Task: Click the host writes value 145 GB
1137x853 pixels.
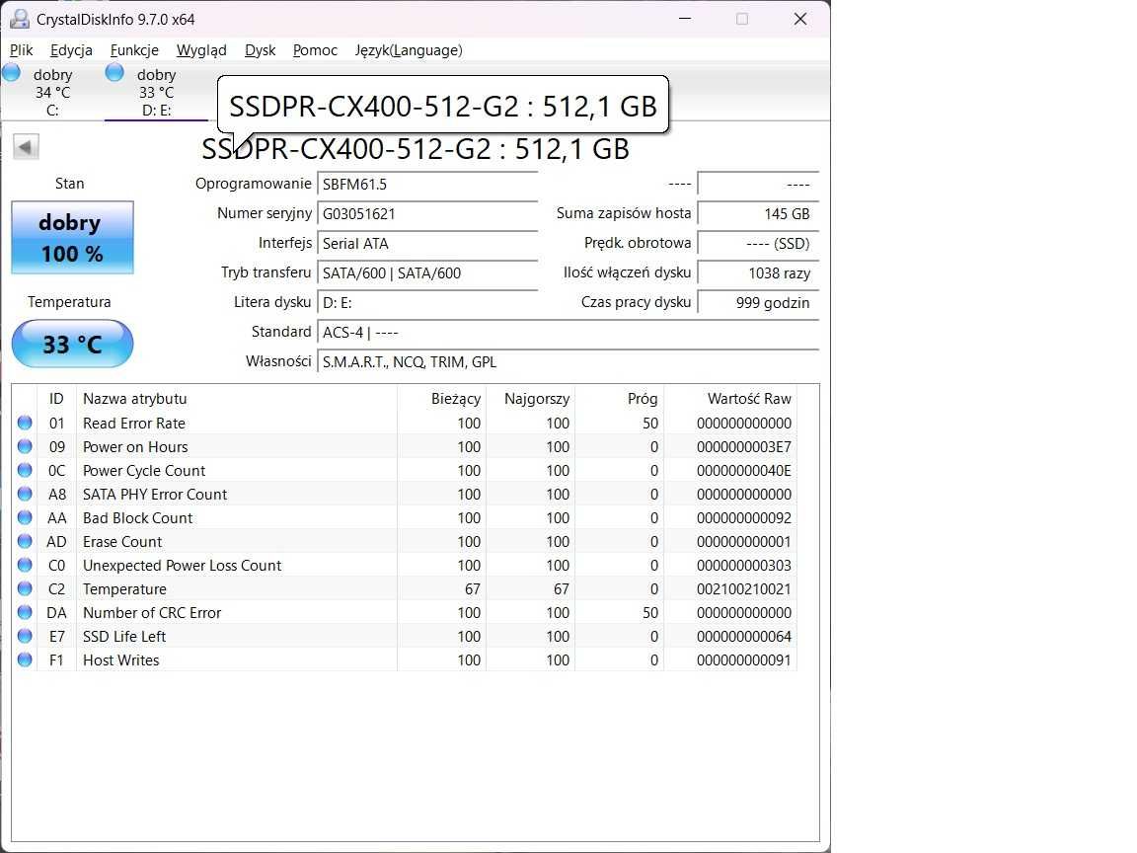Action: click(758, 214)
